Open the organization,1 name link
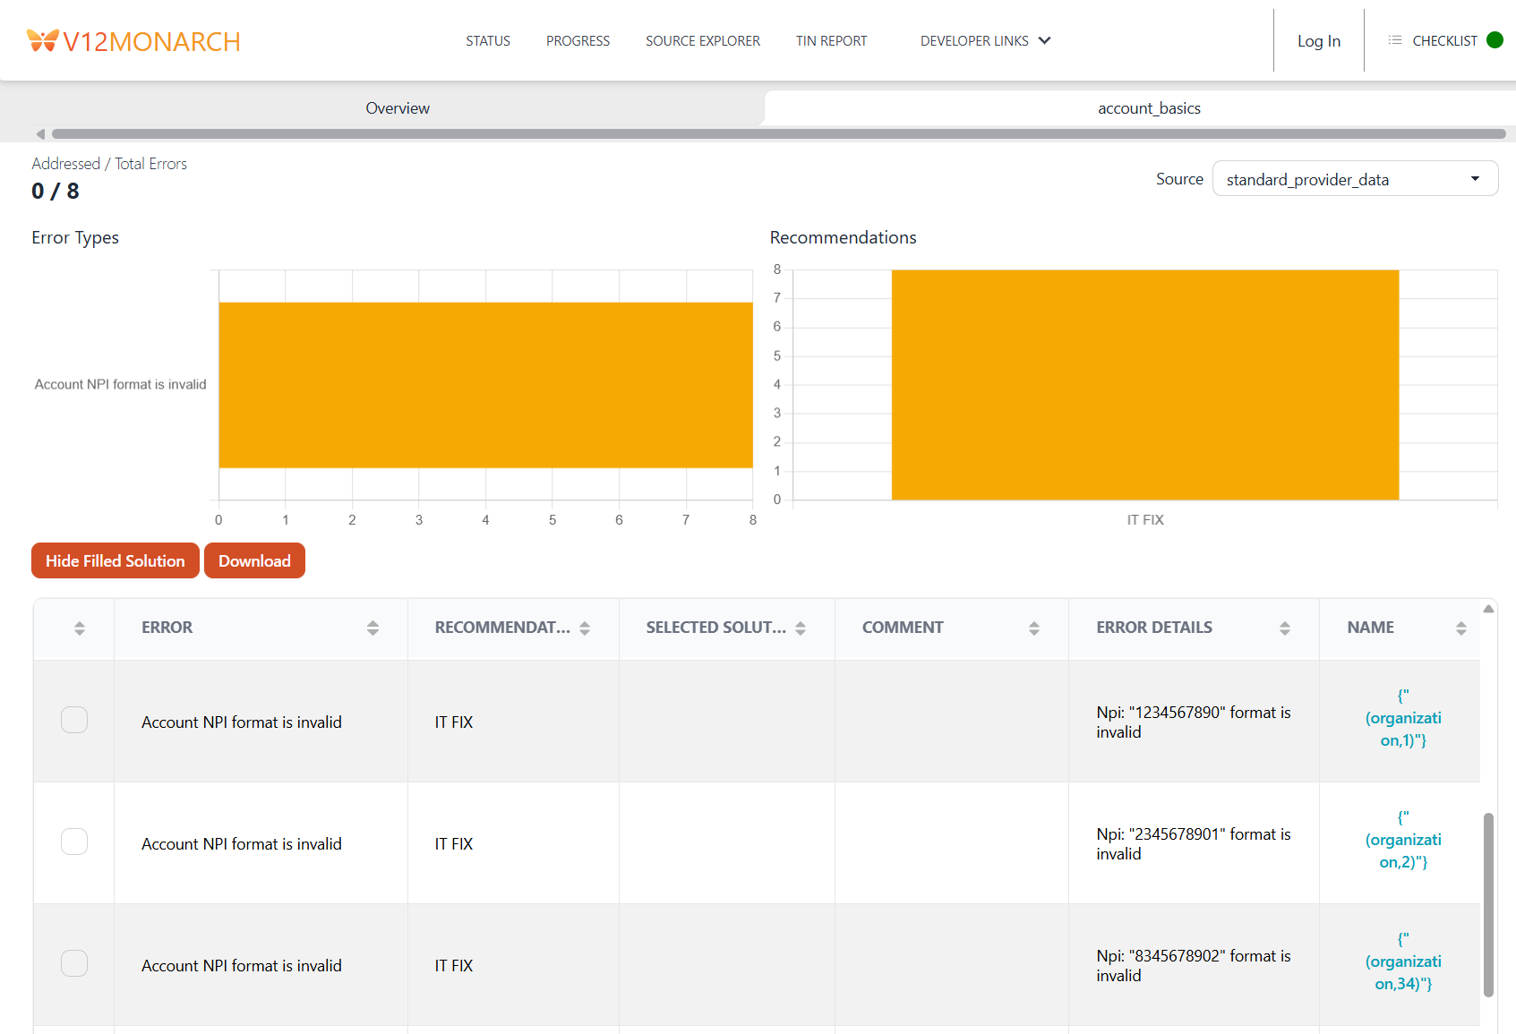Screen dimensions: 1516x1034 pos(1403,717)
